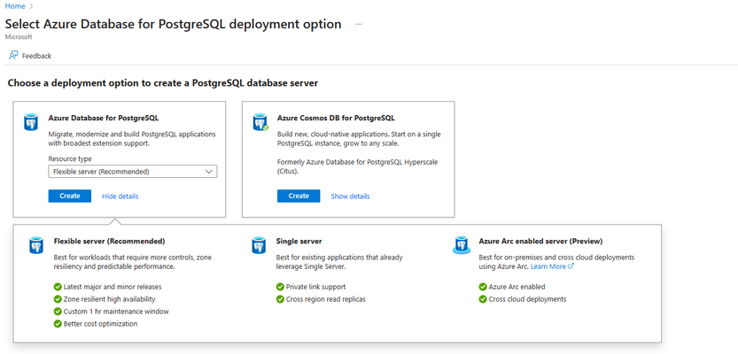Click the Azure Arc enabled server icon
Image resolution: width=738 pixels, height=354 pixels.
[x=462, y=245]
